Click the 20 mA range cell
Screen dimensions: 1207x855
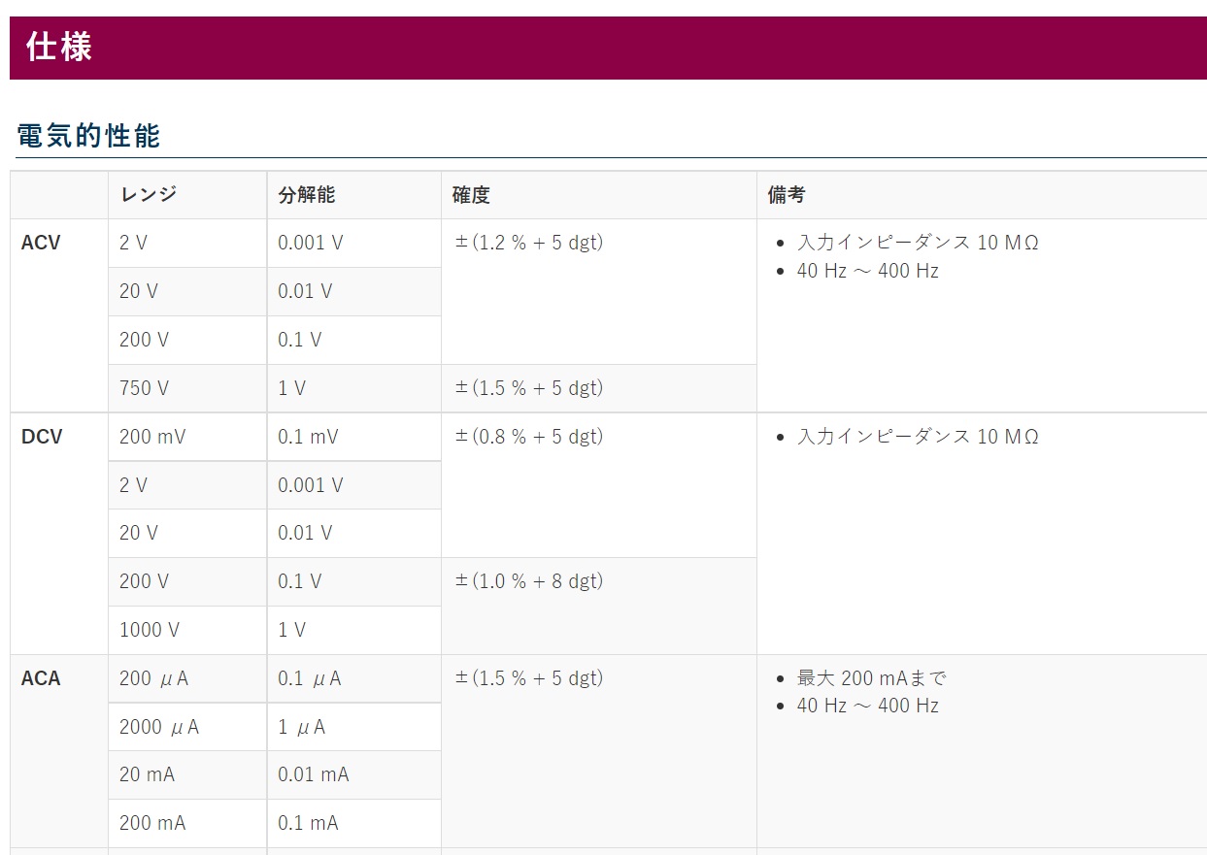[148, 774]
